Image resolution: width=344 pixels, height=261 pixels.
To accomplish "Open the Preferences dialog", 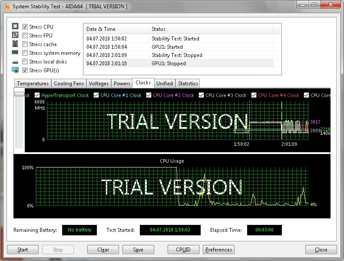I will [218, 250].
